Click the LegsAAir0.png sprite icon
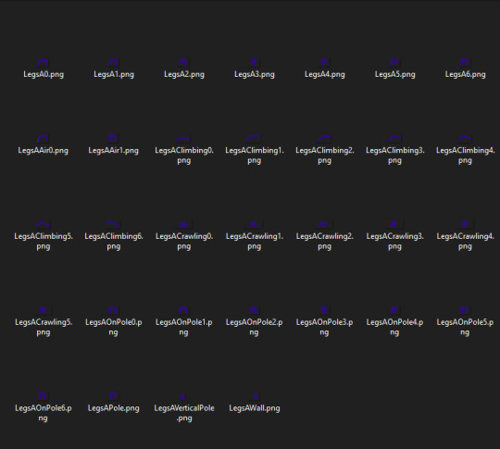Screen dimensions: 500x449 [x=43, y=138]
